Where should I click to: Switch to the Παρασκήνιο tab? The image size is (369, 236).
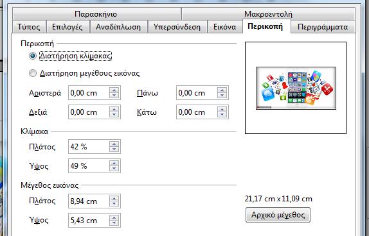point(96,14)
